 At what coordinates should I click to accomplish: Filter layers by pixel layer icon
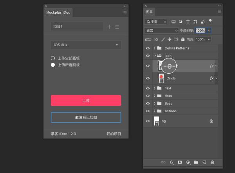tap(174, 22)
